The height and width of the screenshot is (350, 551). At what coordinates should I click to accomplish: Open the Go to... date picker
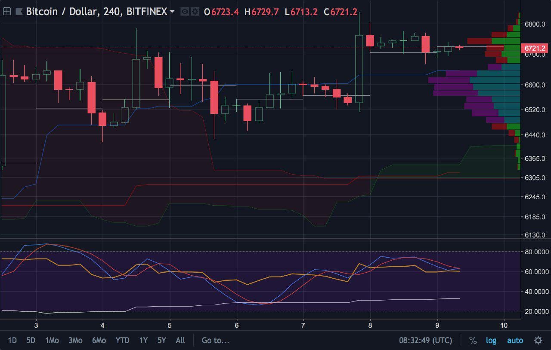tap(216, 341)
